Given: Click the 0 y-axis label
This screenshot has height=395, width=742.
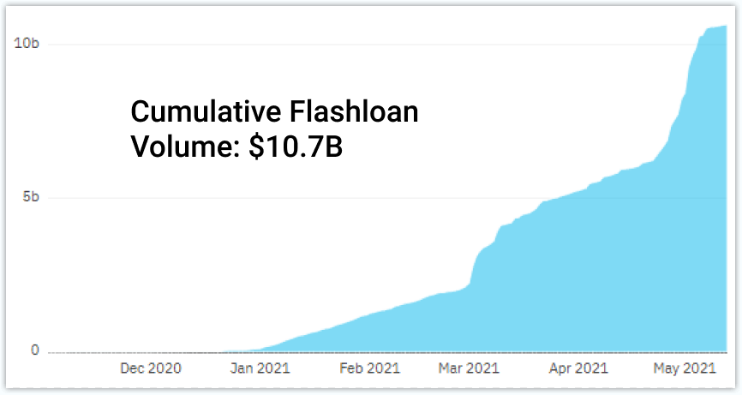Looking at the screenshot, I should pos(34,350).
